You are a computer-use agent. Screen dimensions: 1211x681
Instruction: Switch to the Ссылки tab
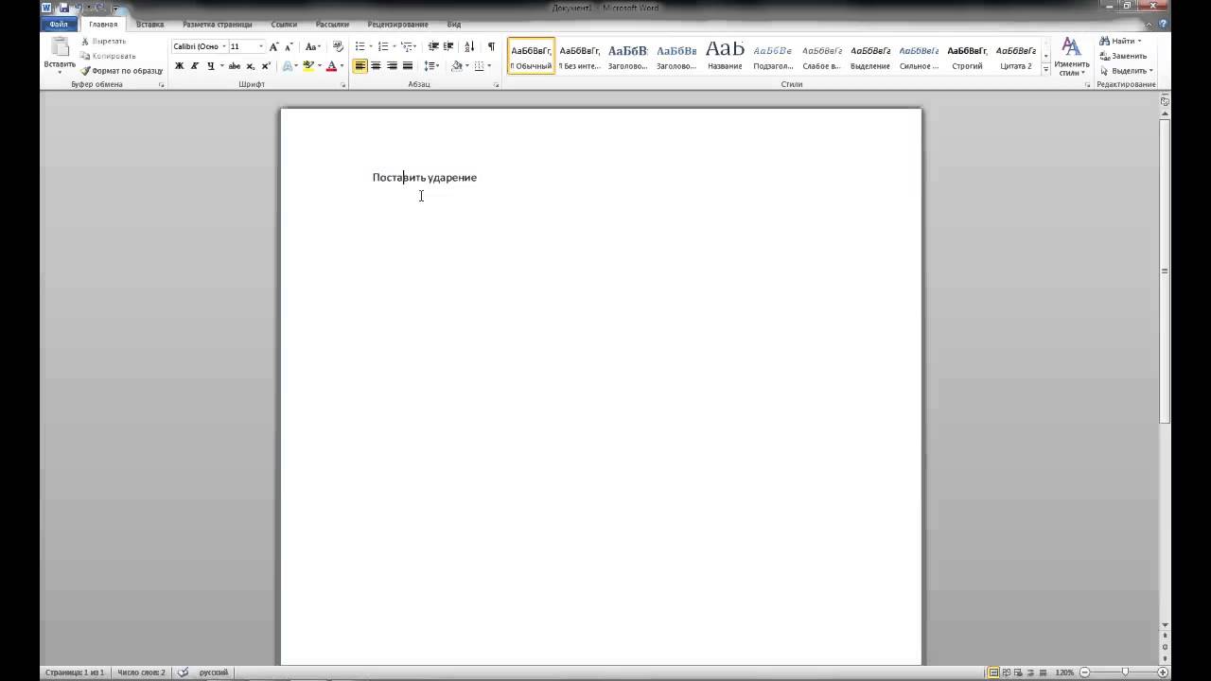click(284, 24)
